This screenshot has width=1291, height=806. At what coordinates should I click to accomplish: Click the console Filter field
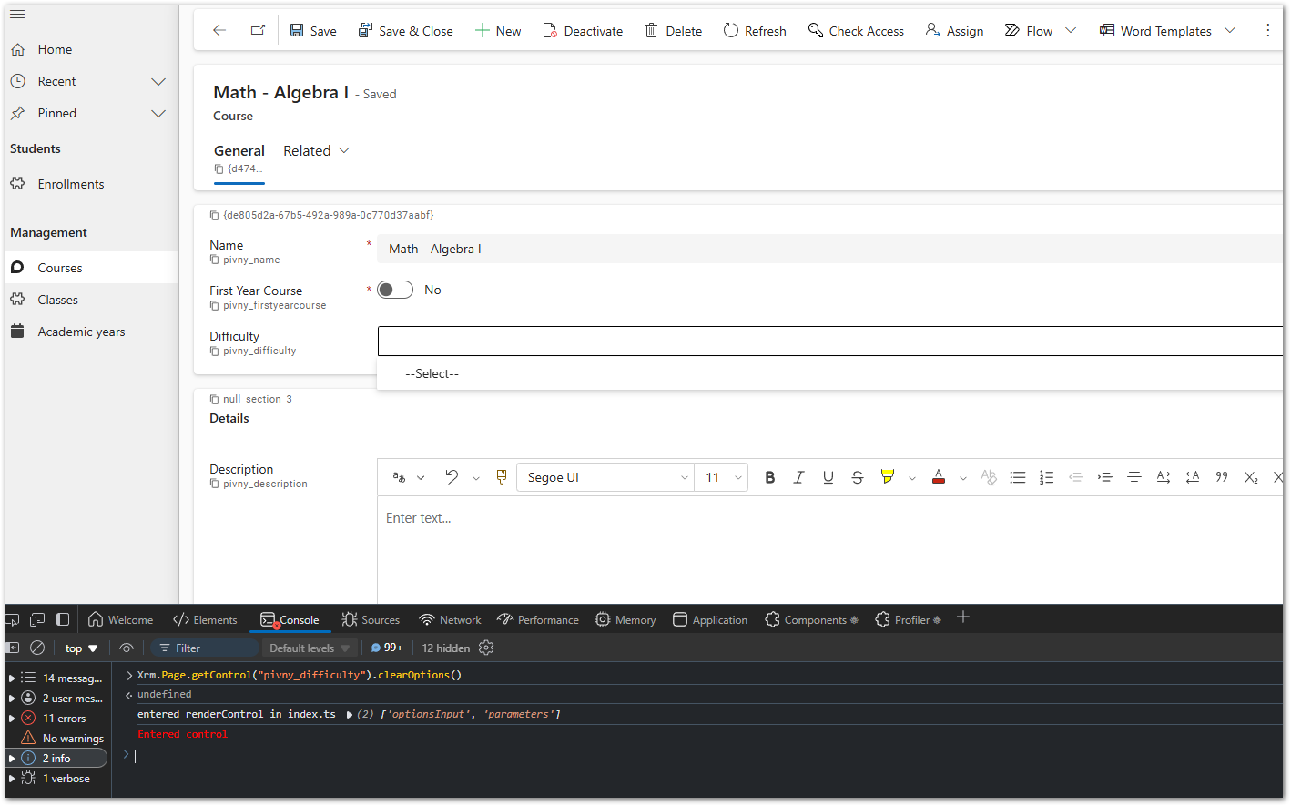tap(205, 648)
